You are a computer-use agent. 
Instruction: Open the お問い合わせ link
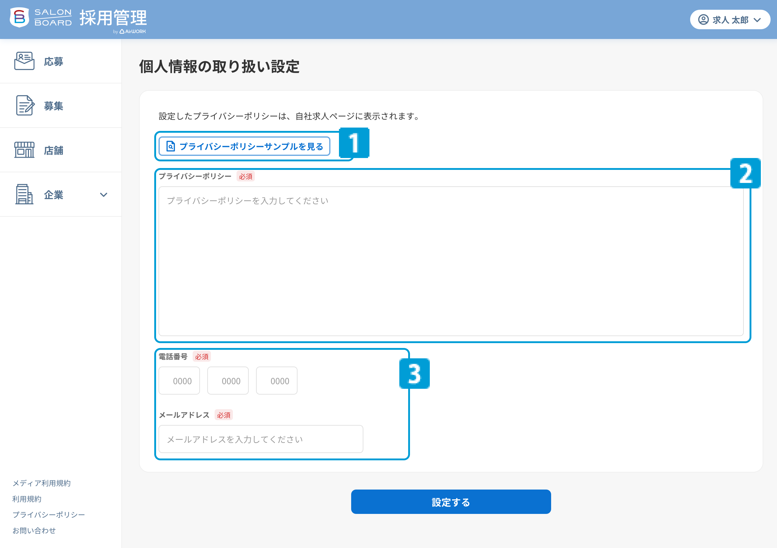click(x=34, y=531)
